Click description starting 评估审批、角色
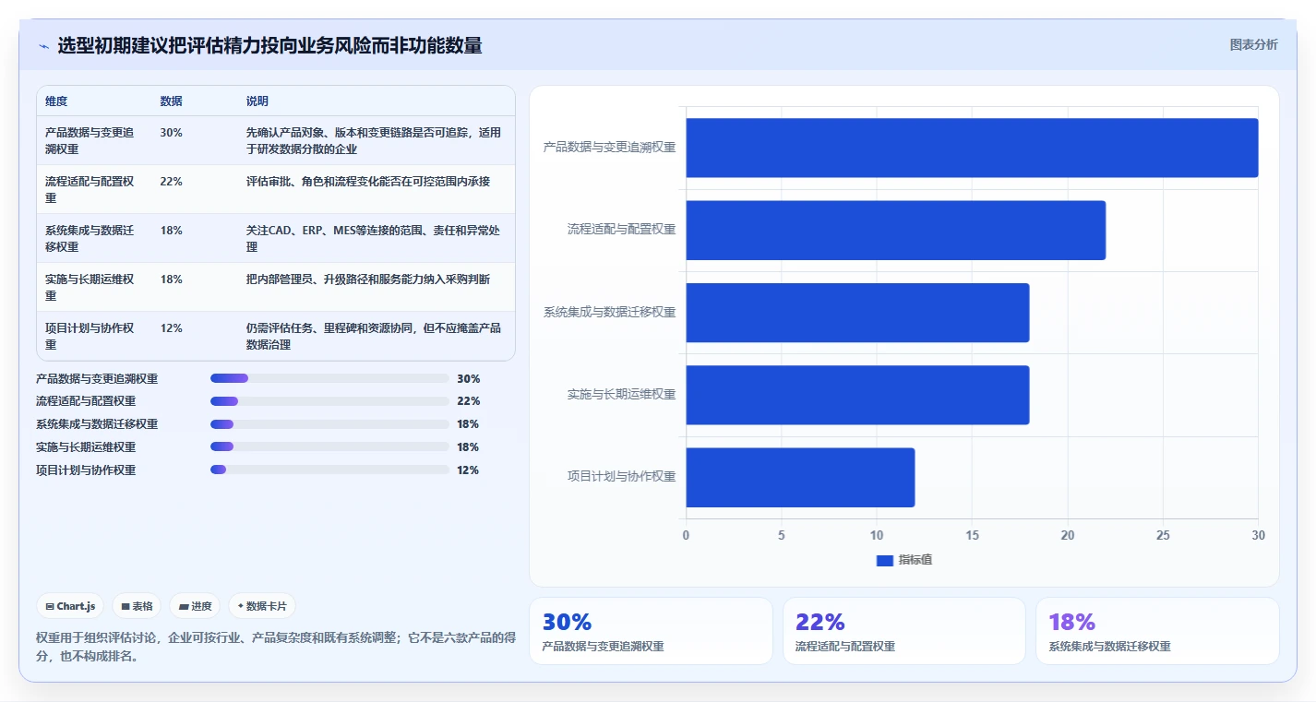Screen dimensions: 1316x702 [x=368, y=182]
